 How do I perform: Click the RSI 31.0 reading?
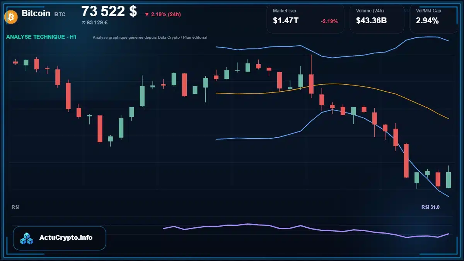click(x=430, y=207)
